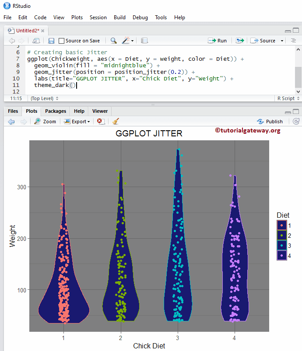Click the GGPLOT JITTER plot title

pyautogui.click(x=149, y=133)
